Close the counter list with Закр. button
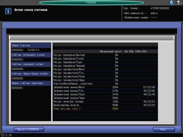The image size is (183, 137). click(164, 130)
